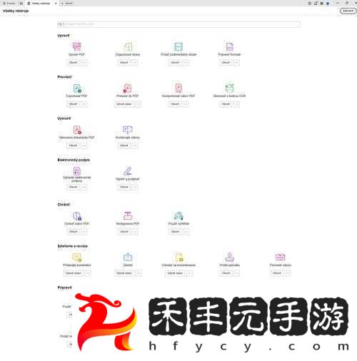
Task: Click the use certificate tool icon
Action: (178, 215)
